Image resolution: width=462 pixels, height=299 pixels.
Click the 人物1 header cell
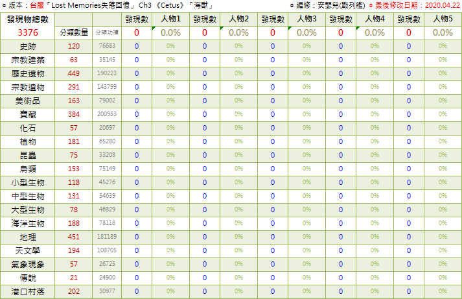click(170, 19)
